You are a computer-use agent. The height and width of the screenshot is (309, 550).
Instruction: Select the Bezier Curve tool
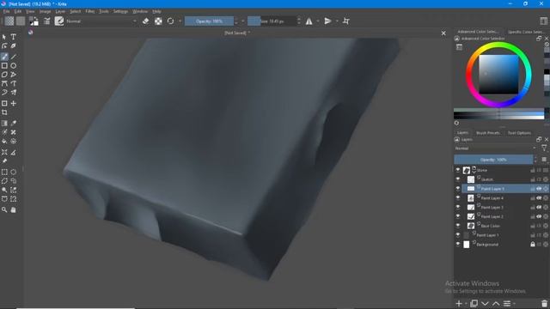pos(4,83)
